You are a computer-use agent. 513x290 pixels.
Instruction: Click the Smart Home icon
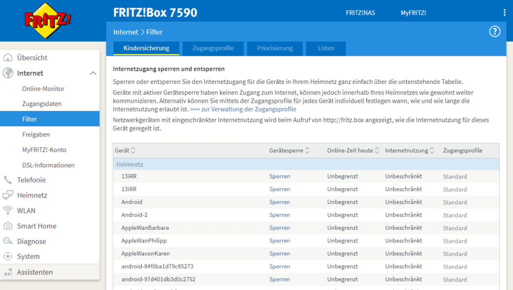pos(8,226)
